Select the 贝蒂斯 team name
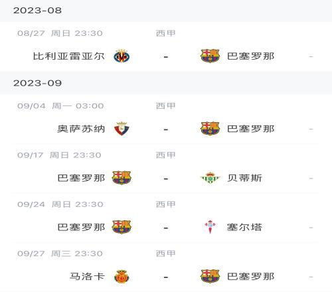Screen dimensions: 332x292 click(244, 178)
